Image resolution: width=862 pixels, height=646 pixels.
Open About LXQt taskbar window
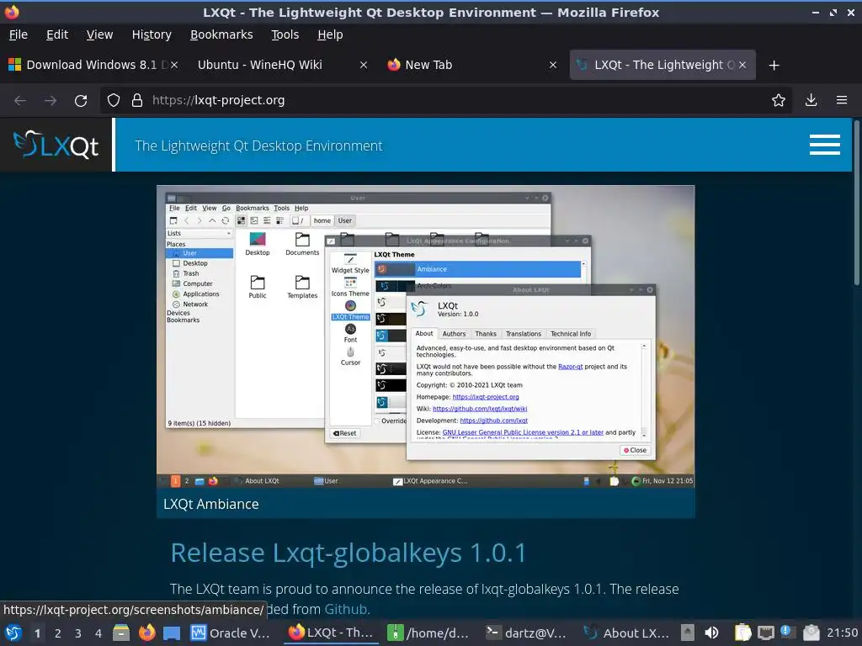pos(626,633)
